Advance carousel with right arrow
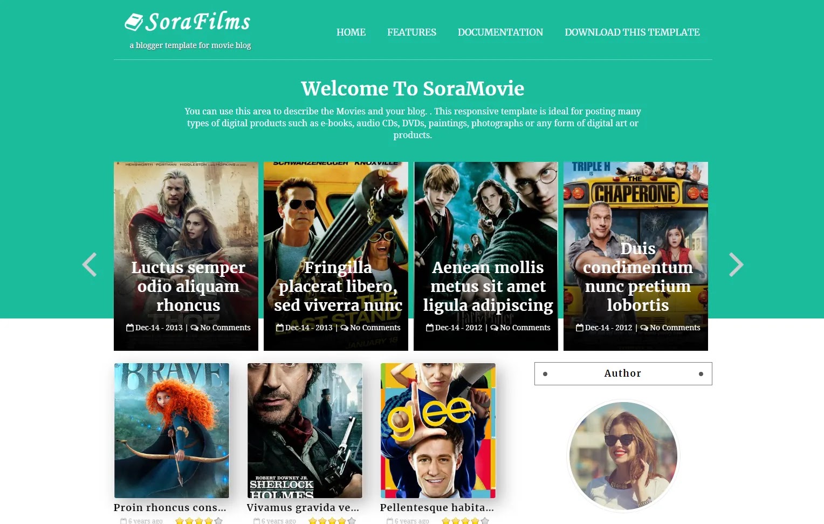 tap(736, 264)
